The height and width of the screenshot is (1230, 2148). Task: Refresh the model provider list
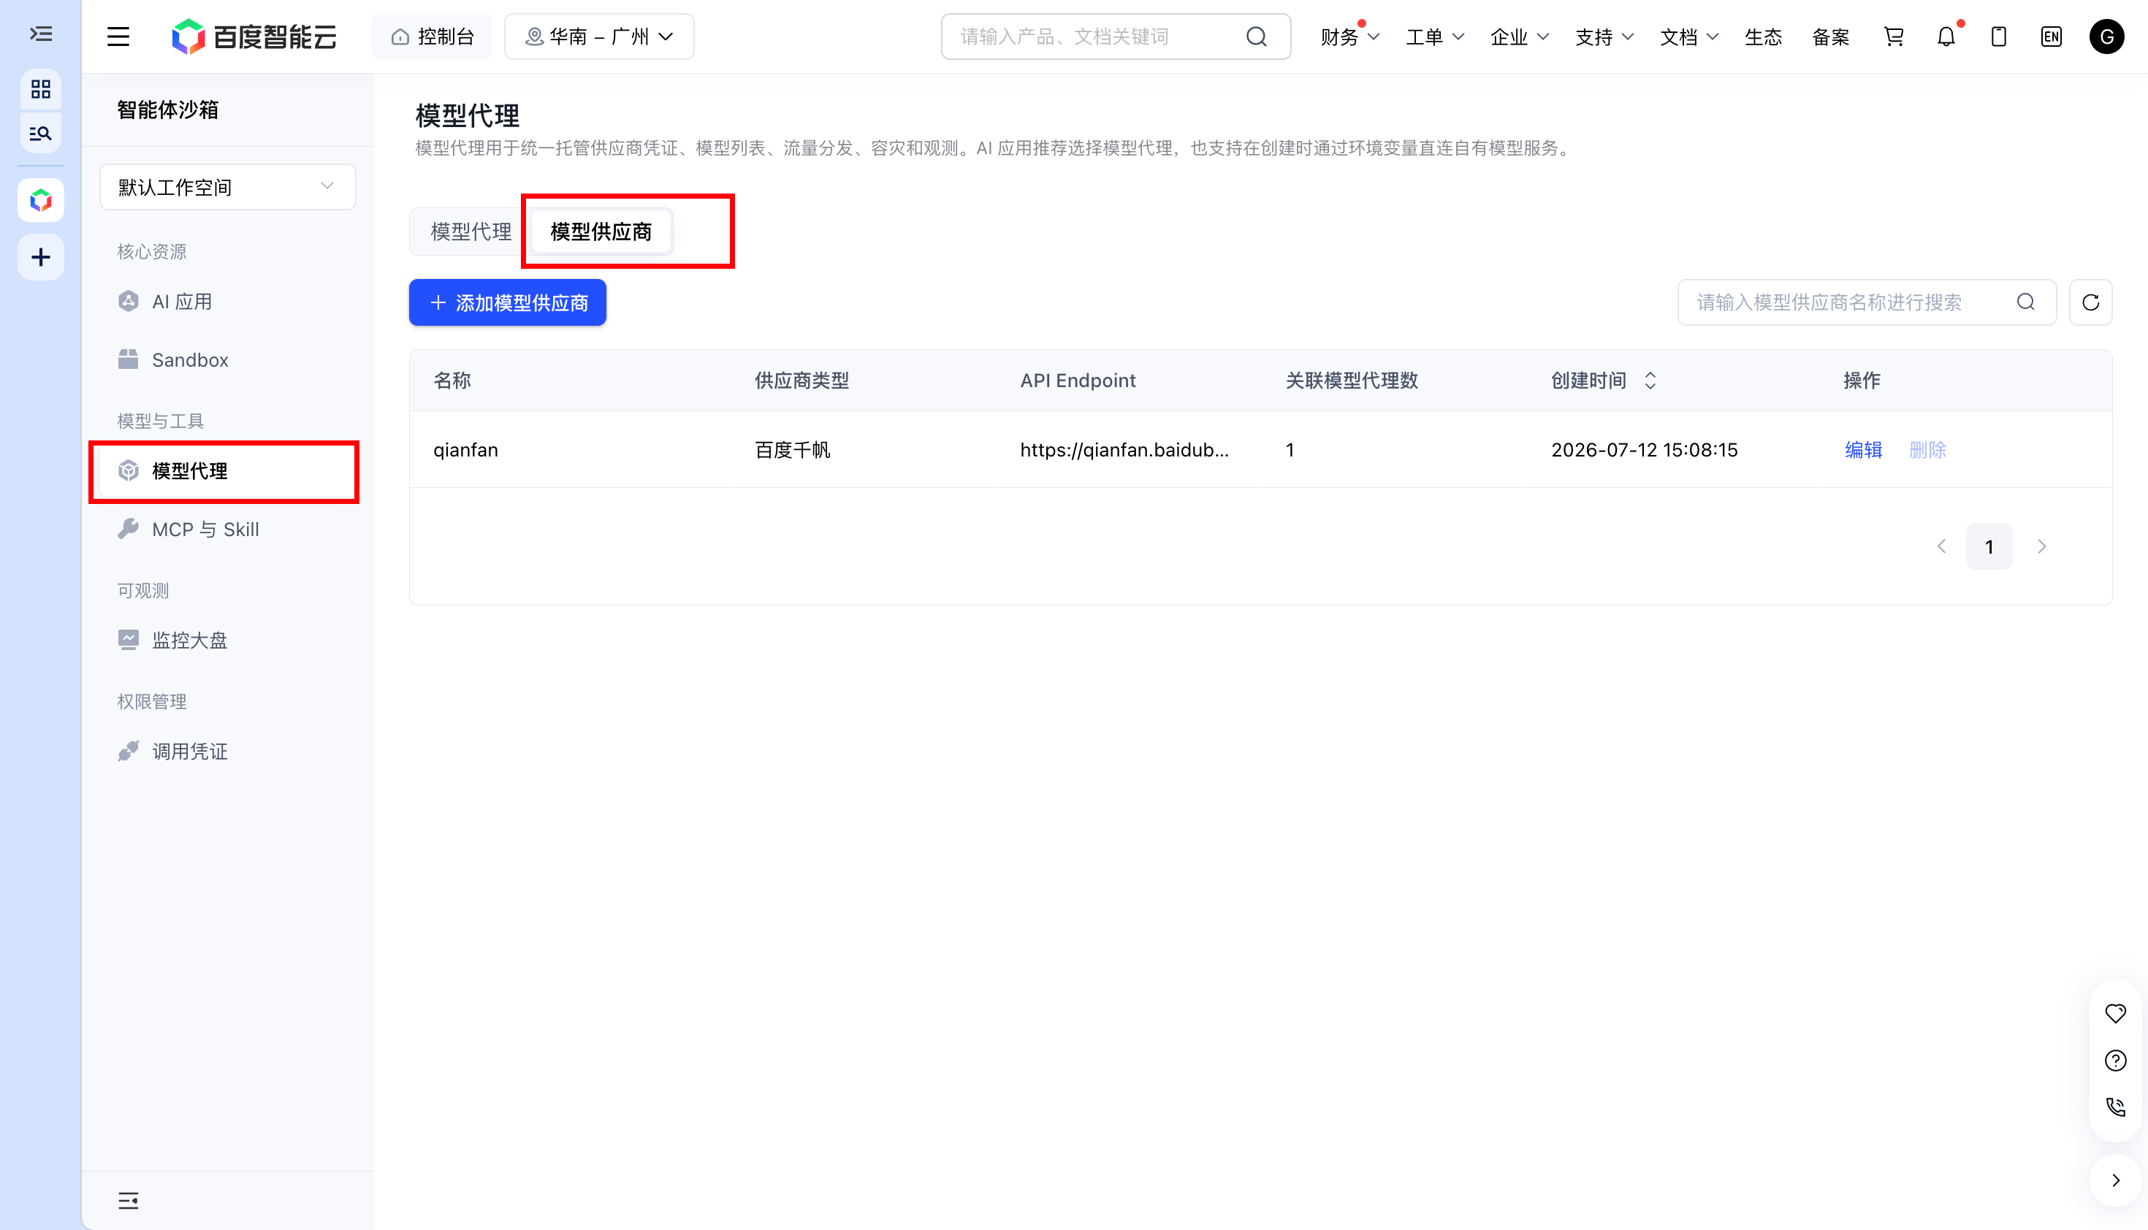tap(2090, 302)
